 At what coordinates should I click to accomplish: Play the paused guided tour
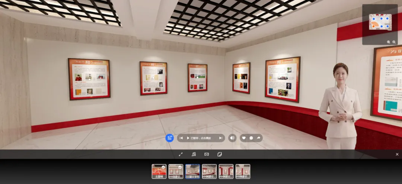[x=188, y=138]
